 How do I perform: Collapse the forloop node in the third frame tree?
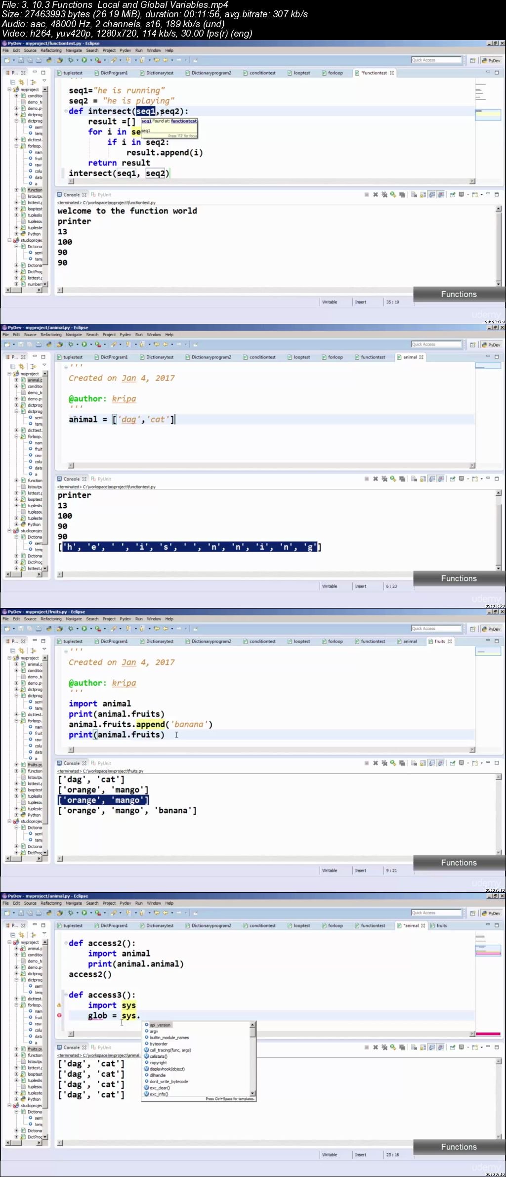16,721
